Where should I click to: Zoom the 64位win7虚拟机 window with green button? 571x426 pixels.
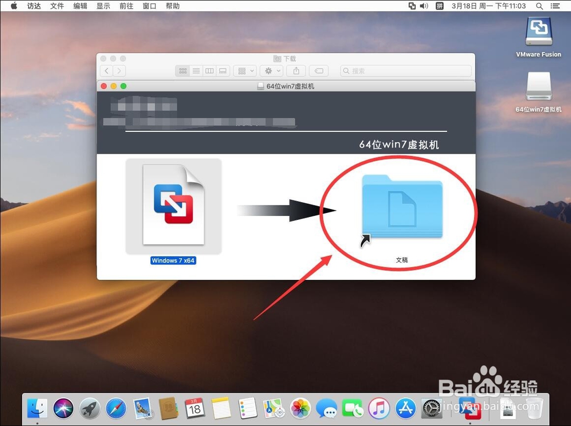(123, 86)
